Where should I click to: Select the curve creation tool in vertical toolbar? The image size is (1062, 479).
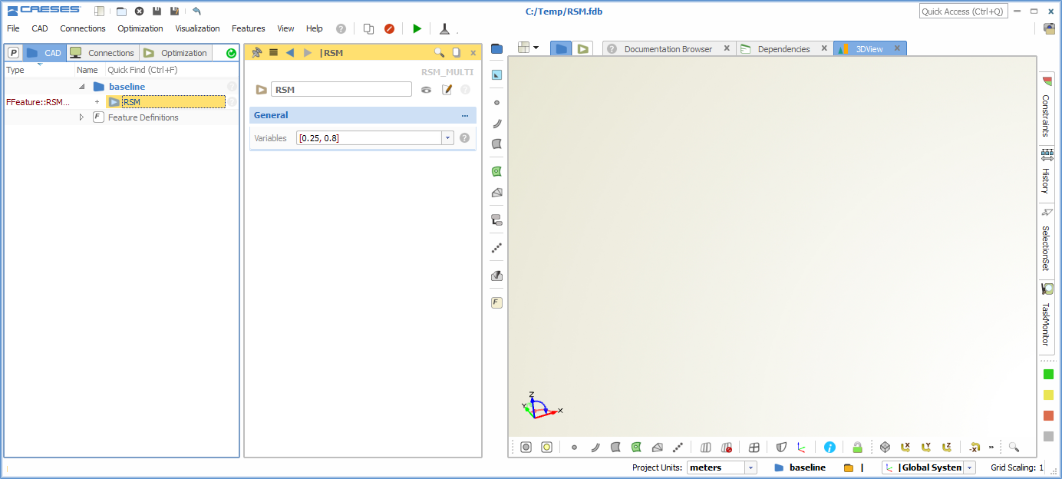pyautogui.click(x=496, y=123)
